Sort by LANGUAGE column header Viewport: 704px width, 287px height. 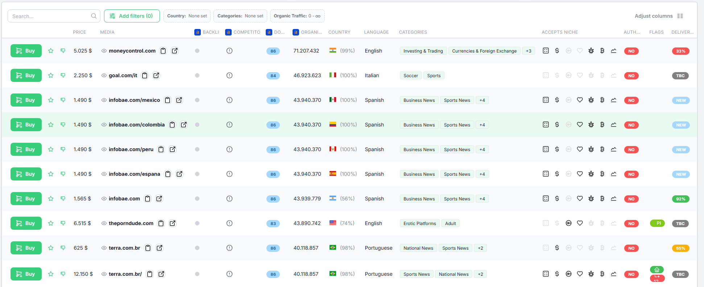tap(376, 32)
